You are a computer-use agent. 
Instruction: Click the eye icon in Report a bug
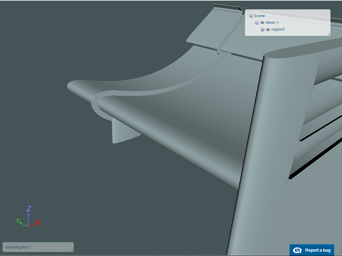297,250
